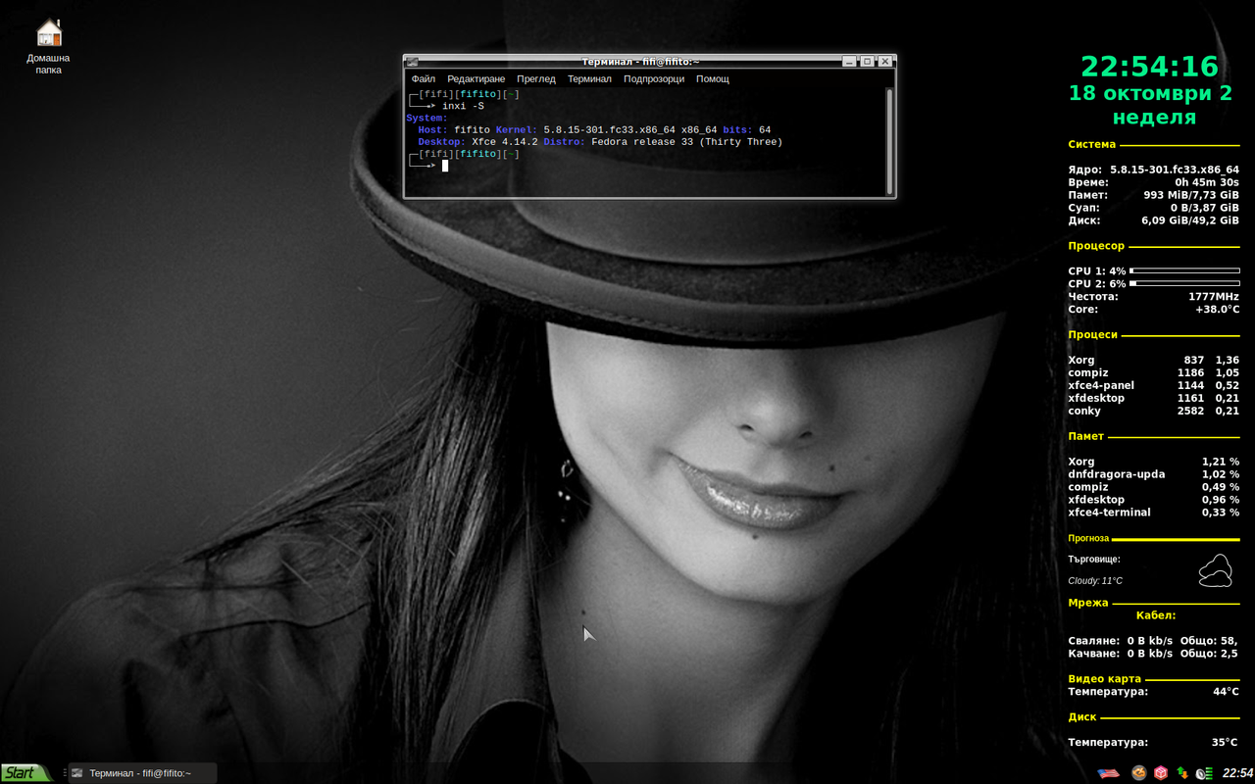
Task: Open the terminal window menu icon in title bar
Action: tap(413, 62)
